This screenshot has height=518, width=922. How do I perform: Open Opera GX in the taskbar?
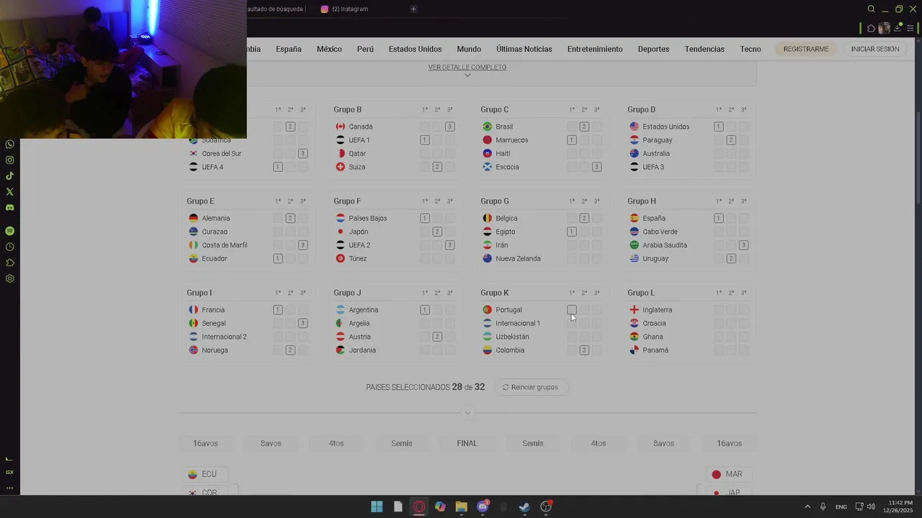(x=419, y=506)
